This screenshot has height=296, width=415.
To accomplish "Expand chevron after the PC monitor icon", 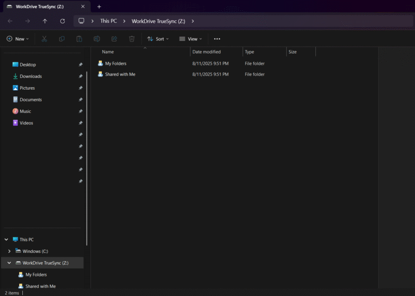I will 92,21.
